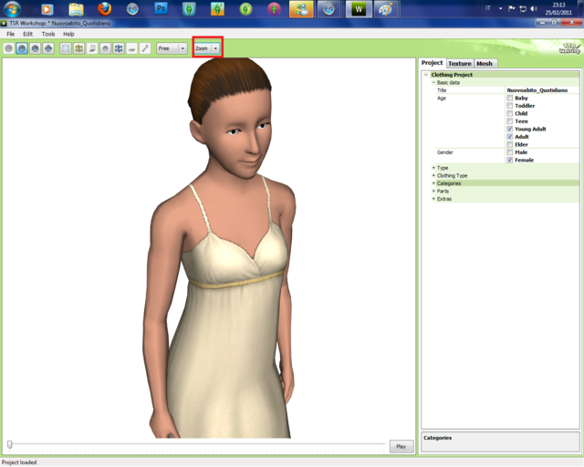
Task: Toggle the light square background icon
Action: (66, 48)
